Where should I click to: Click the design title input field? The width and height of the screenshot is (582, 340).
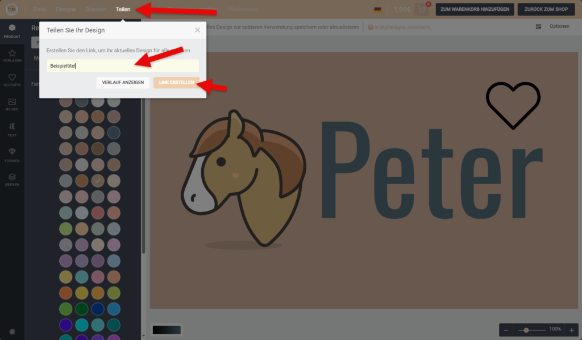(x=123, y=65)
